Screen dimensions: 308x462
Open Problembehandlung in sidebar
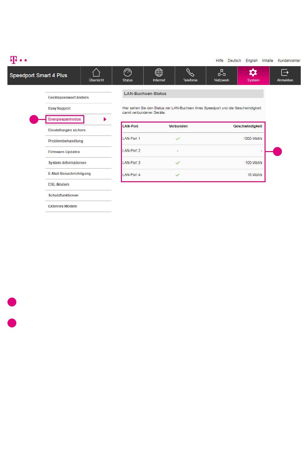pos(65,141)
